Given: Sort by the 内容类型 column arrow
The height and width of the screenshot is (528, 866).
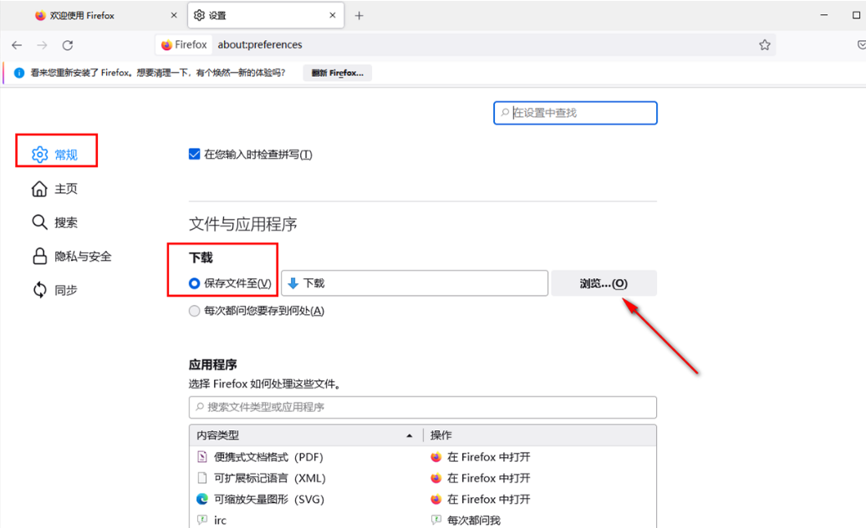Looking at the screenshot, I should point(410,435).
